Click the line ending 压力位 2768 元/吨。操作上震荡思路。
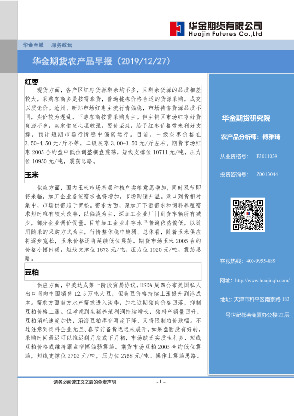 coord(113,356)
